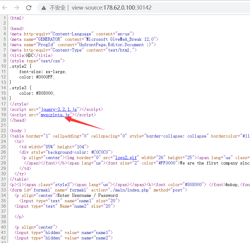Click line number 33
The width and height of the screenshot is (250, 243).
pyautogui.click(x=4, y=190)
